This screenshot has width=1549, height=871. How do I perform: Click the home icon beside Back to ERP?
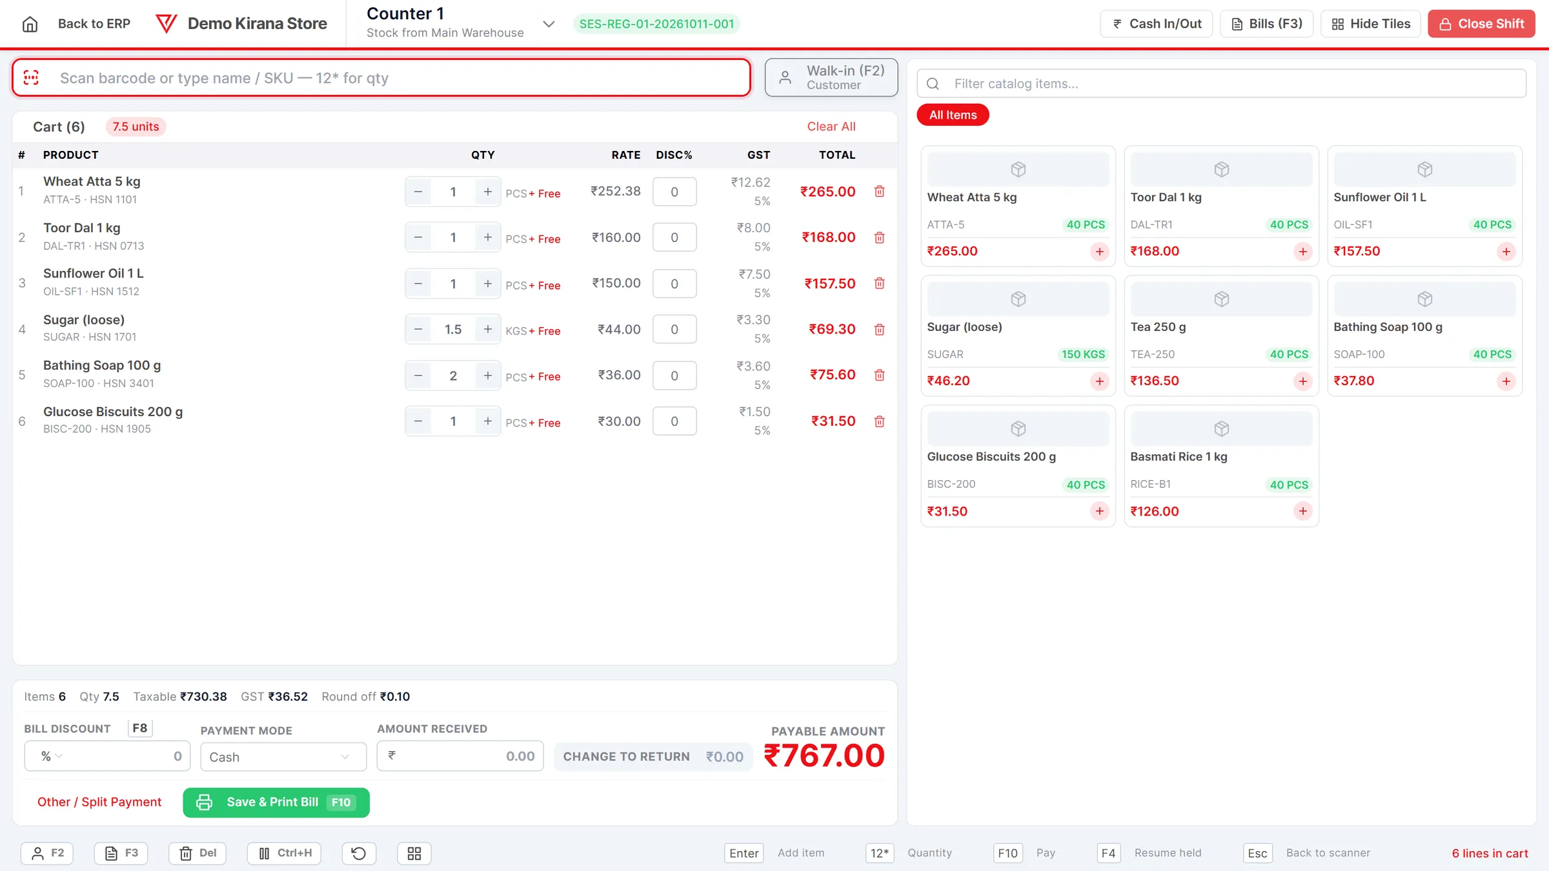[x=30, y=24]
